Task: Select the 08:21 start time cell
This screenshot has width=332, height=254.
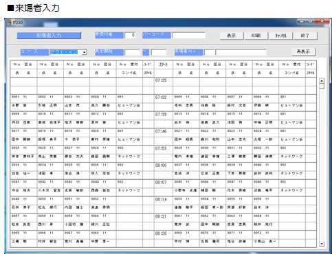Action: click(161, 216)
